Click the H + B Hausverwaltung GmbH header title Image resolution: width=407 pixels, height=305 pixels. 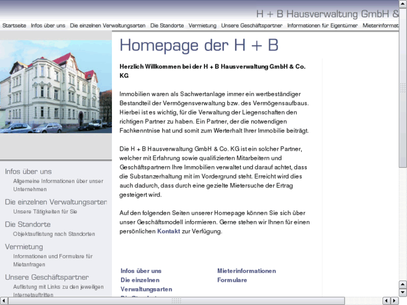click(328, 14)
